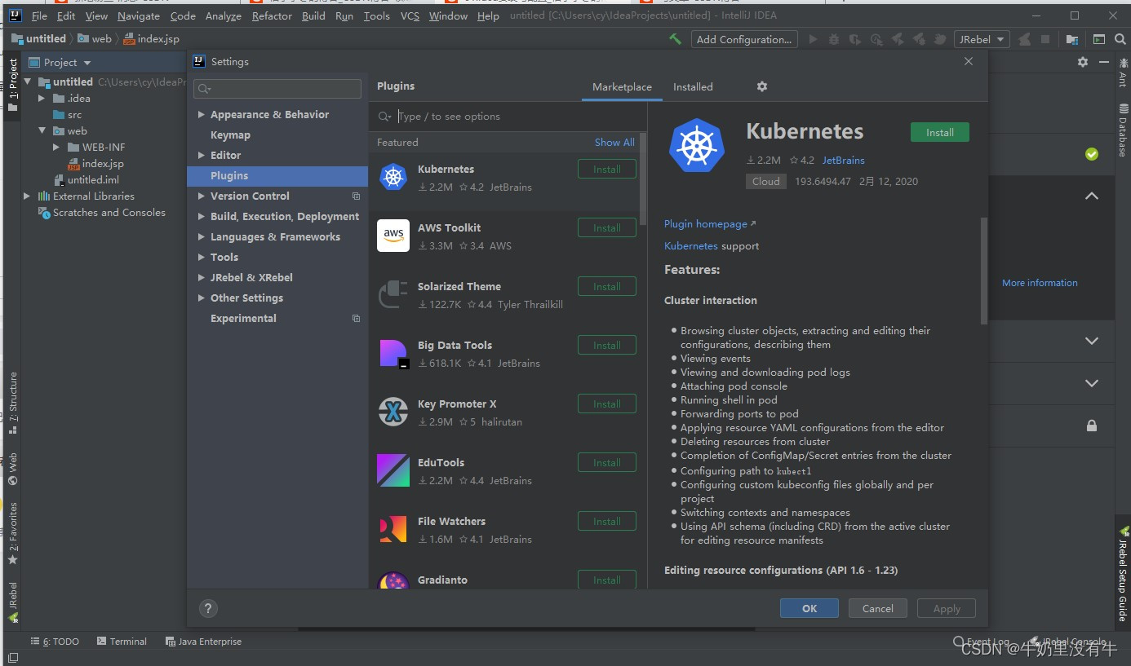Open the Structure side tool tab
Screen dimensions: 1131x666
(x=12, y=404)
